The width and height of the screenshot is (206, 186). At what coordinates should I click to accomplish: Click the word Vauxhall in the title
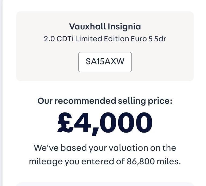87,26
